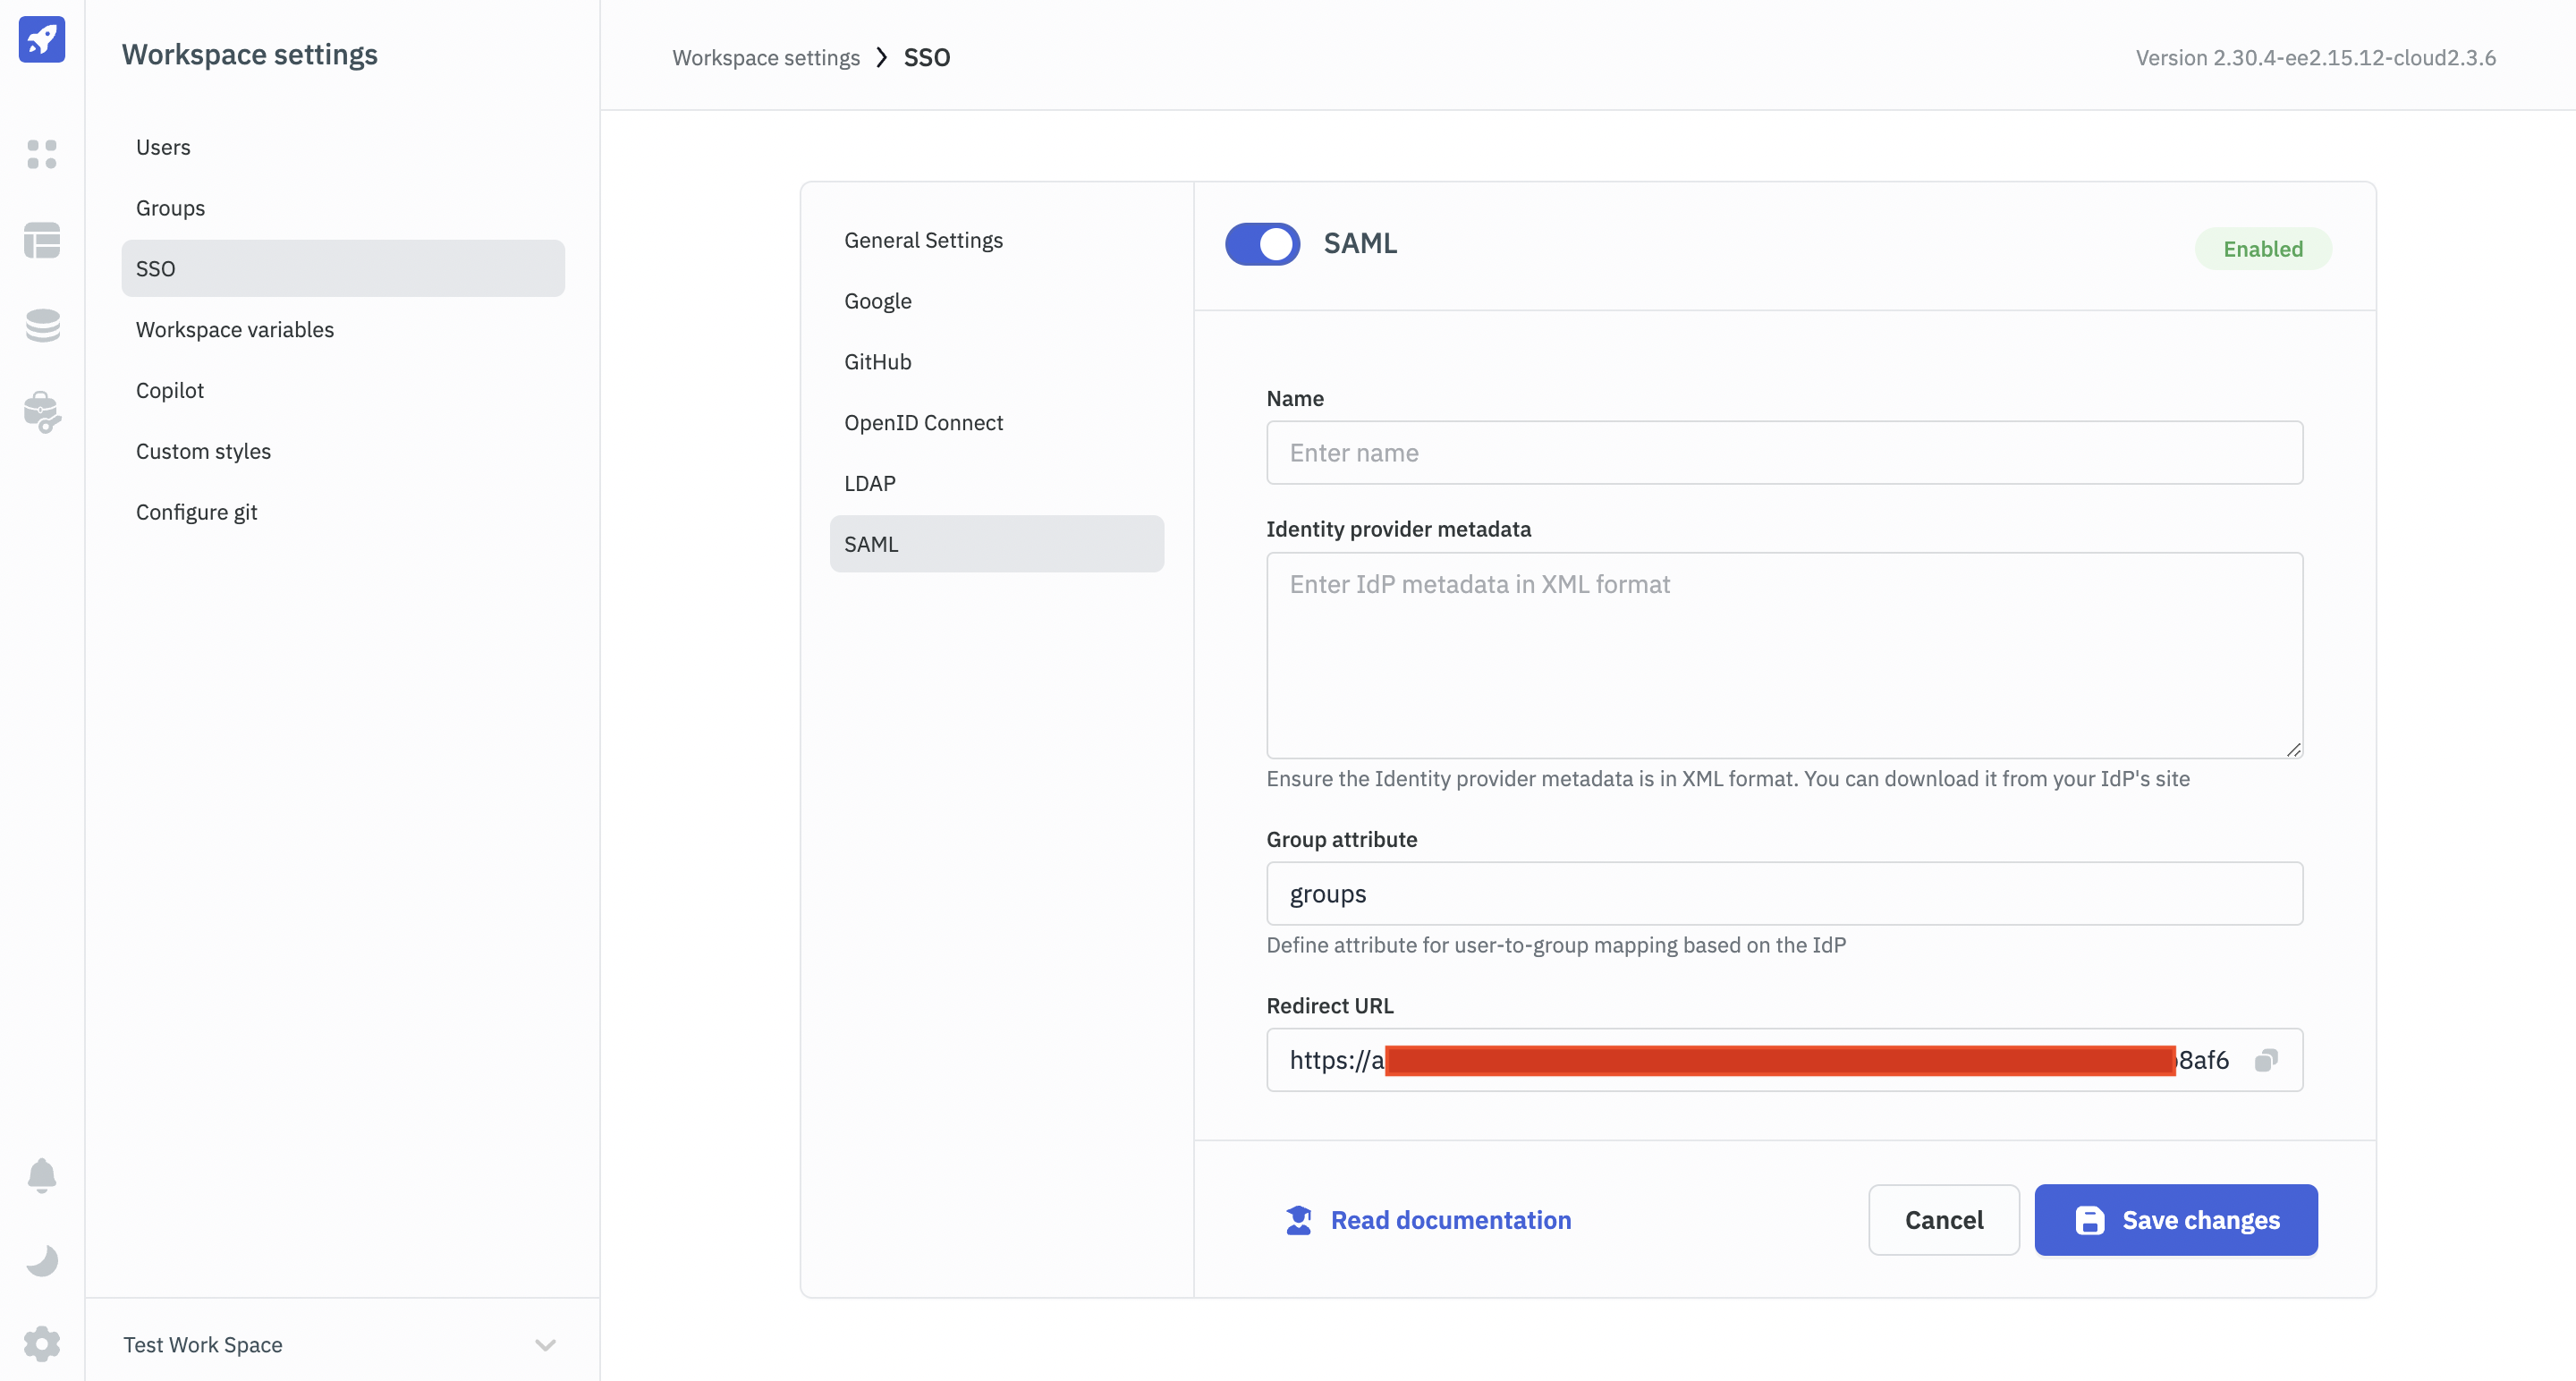Image resolution: width=2576 pixels, height=1381 pixels.
Task: Click the Cancel button
Action: tap(1943, 1220)
